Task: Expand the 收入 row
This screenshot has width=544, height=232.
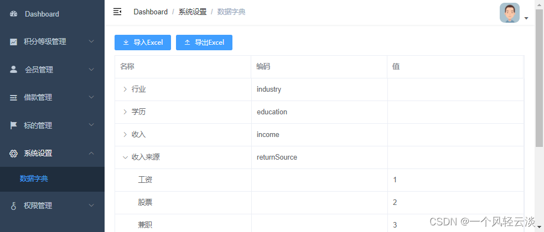Action: click(125, 135)
